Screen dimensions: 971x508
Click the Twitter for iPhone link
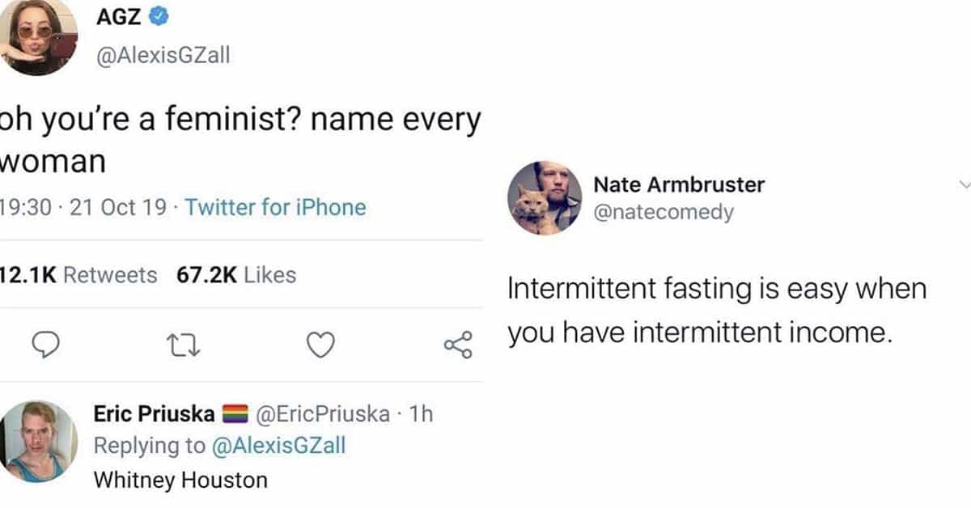pos(275,208)
